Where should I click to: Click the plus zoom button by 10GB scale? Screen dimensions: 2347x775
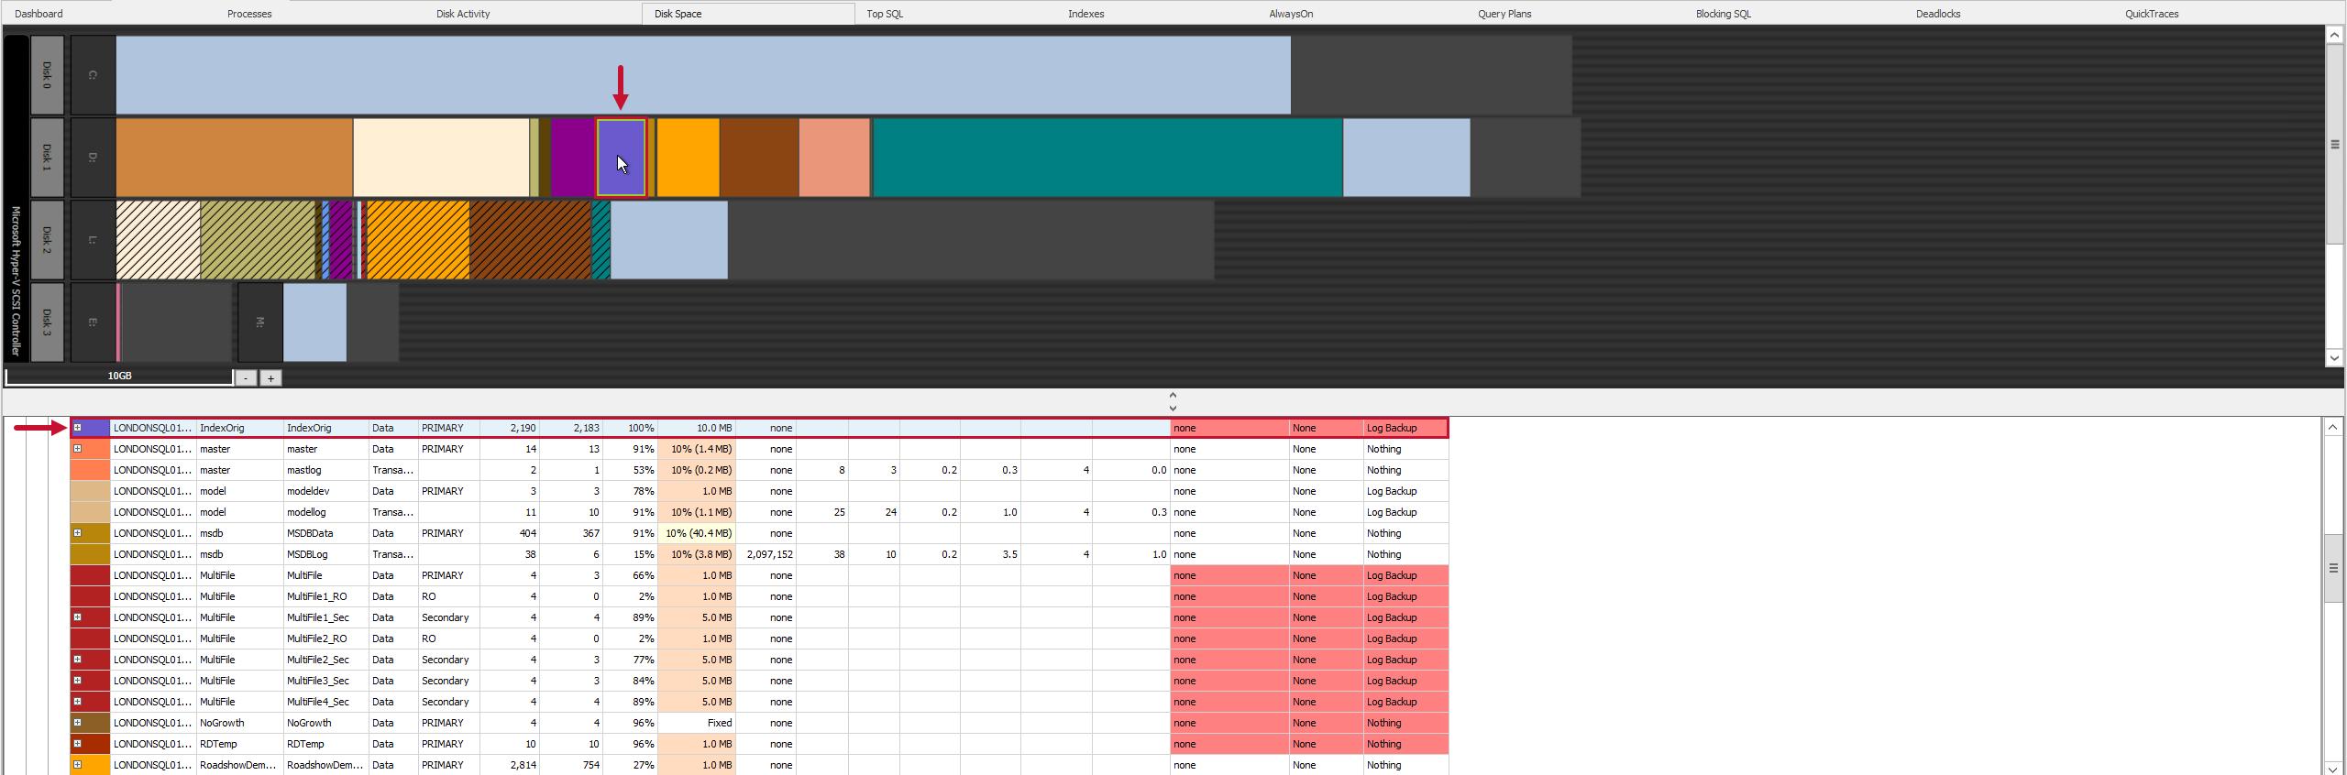270,378
